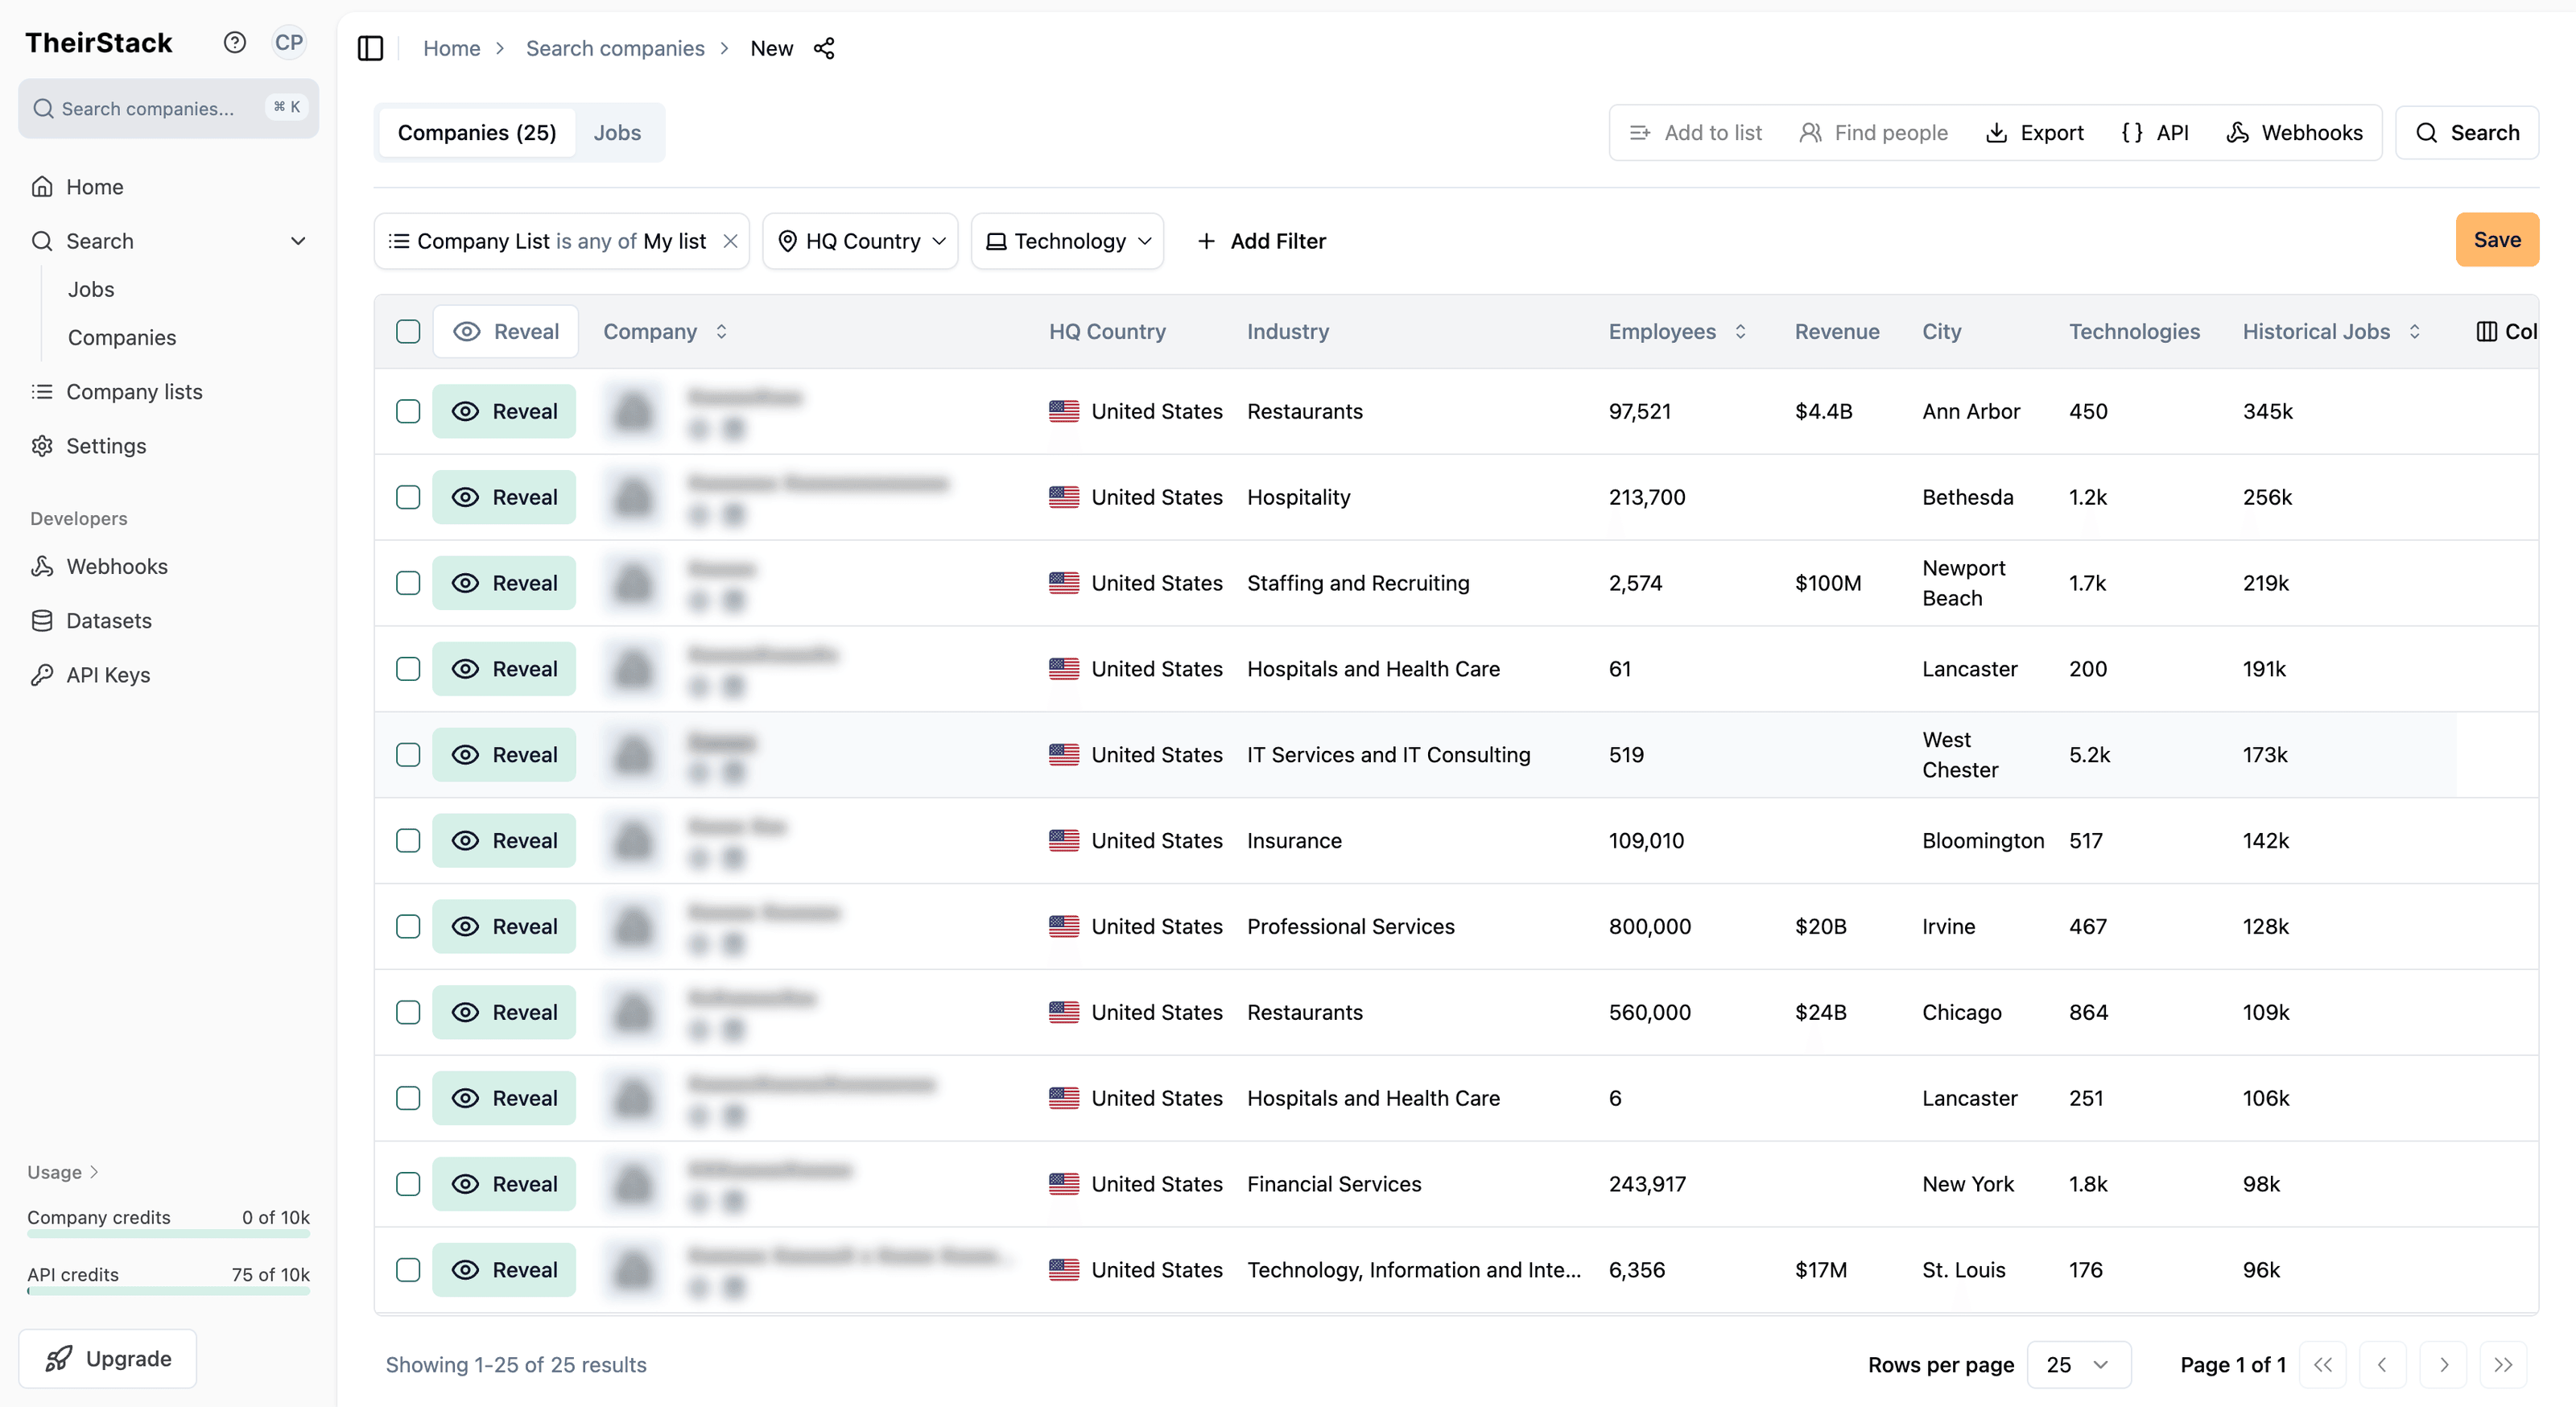Open the HQ Country filter dropdown
Screen dimensions: 2576x1407
coord(861,241)
